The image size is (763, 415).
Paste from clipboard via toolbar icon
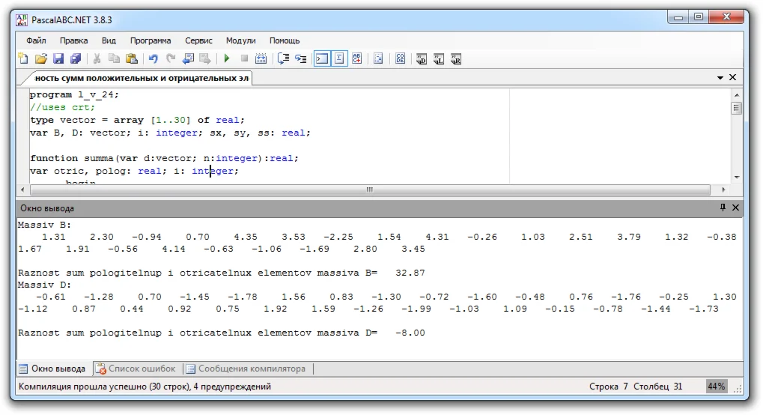point(132,58)
